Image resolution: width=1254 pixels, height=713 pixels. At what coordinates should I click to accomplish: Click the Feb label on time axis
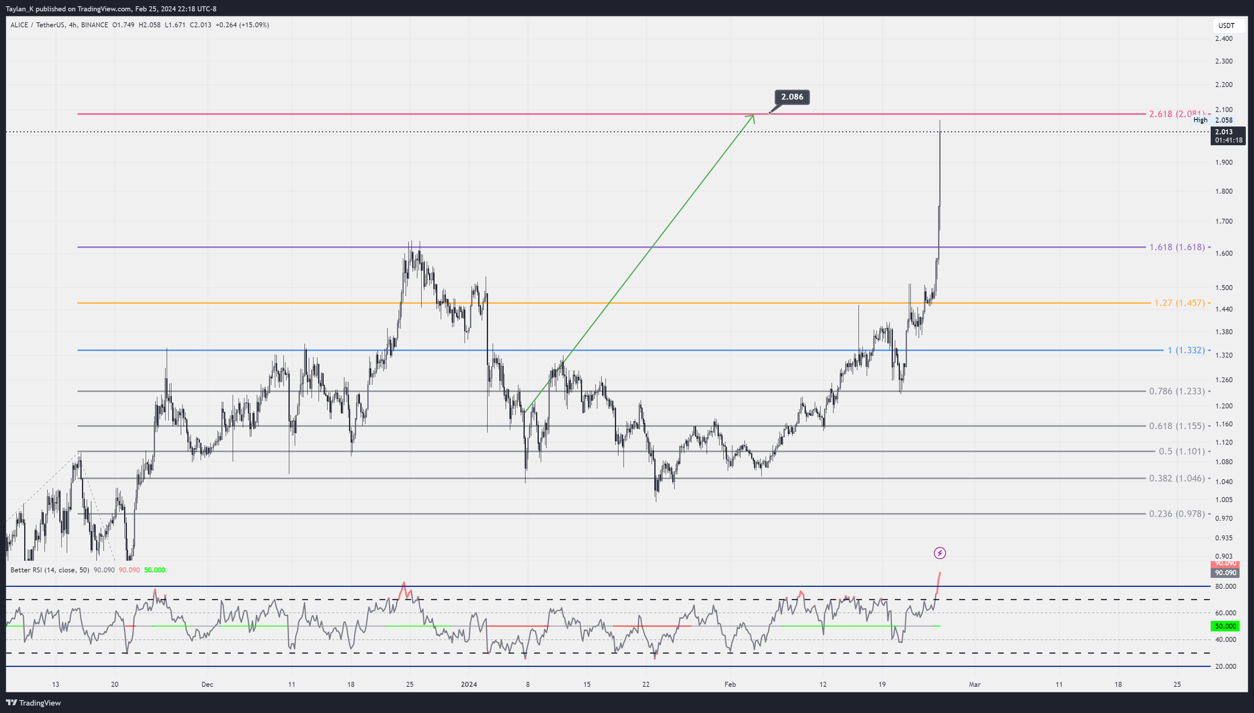click(x=730, y=684)
